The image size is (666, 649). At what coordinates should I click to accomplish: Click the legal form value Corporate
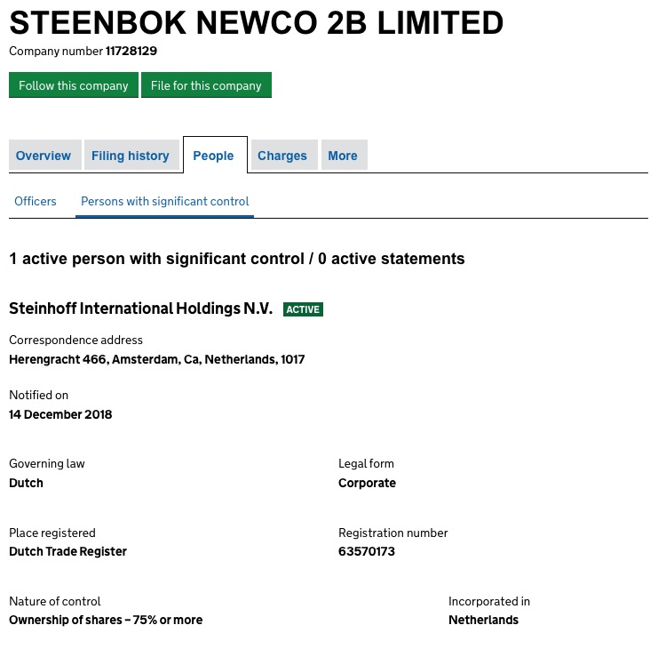(367, 483)
